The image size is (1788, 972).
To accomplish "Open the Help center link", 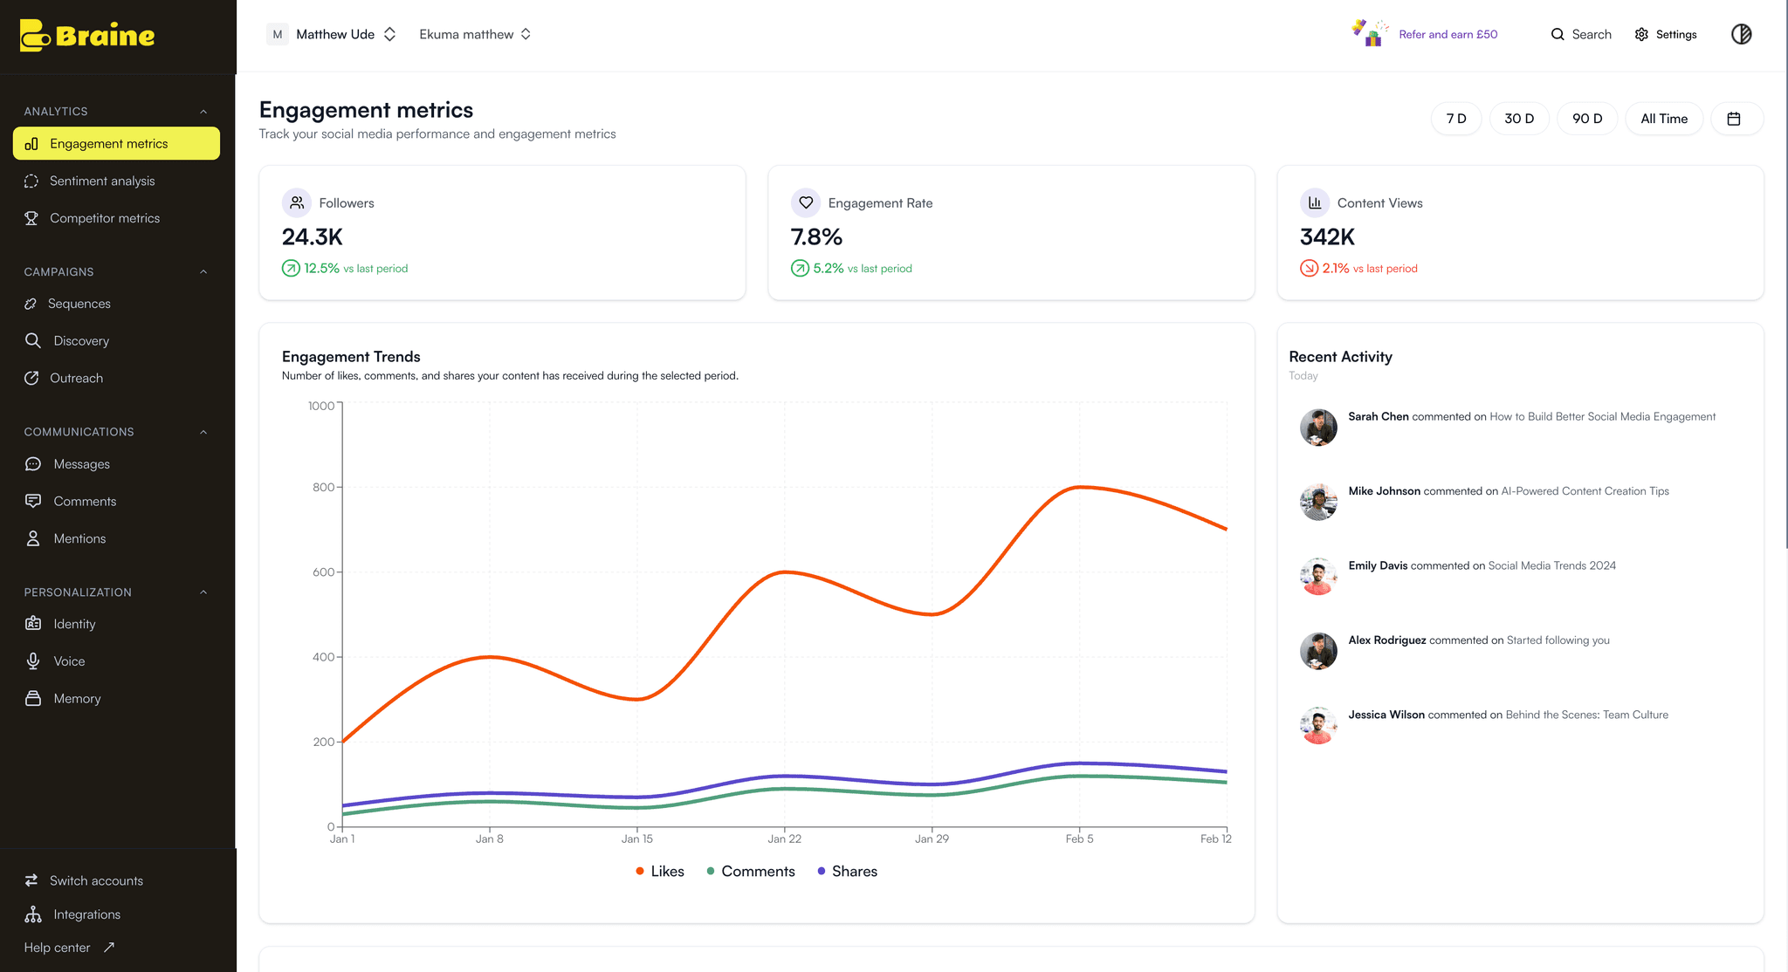I will tap(58, 948).
